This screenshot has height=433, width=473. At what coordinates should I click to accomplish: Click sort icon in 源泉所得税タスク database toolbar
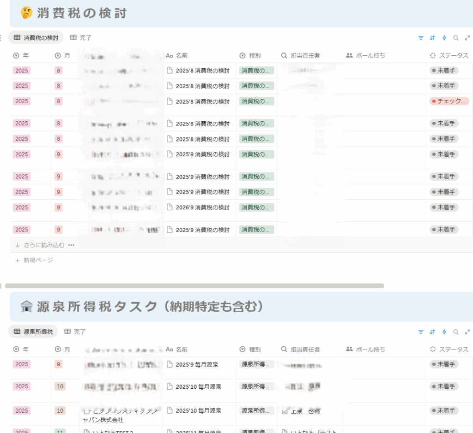432,332
